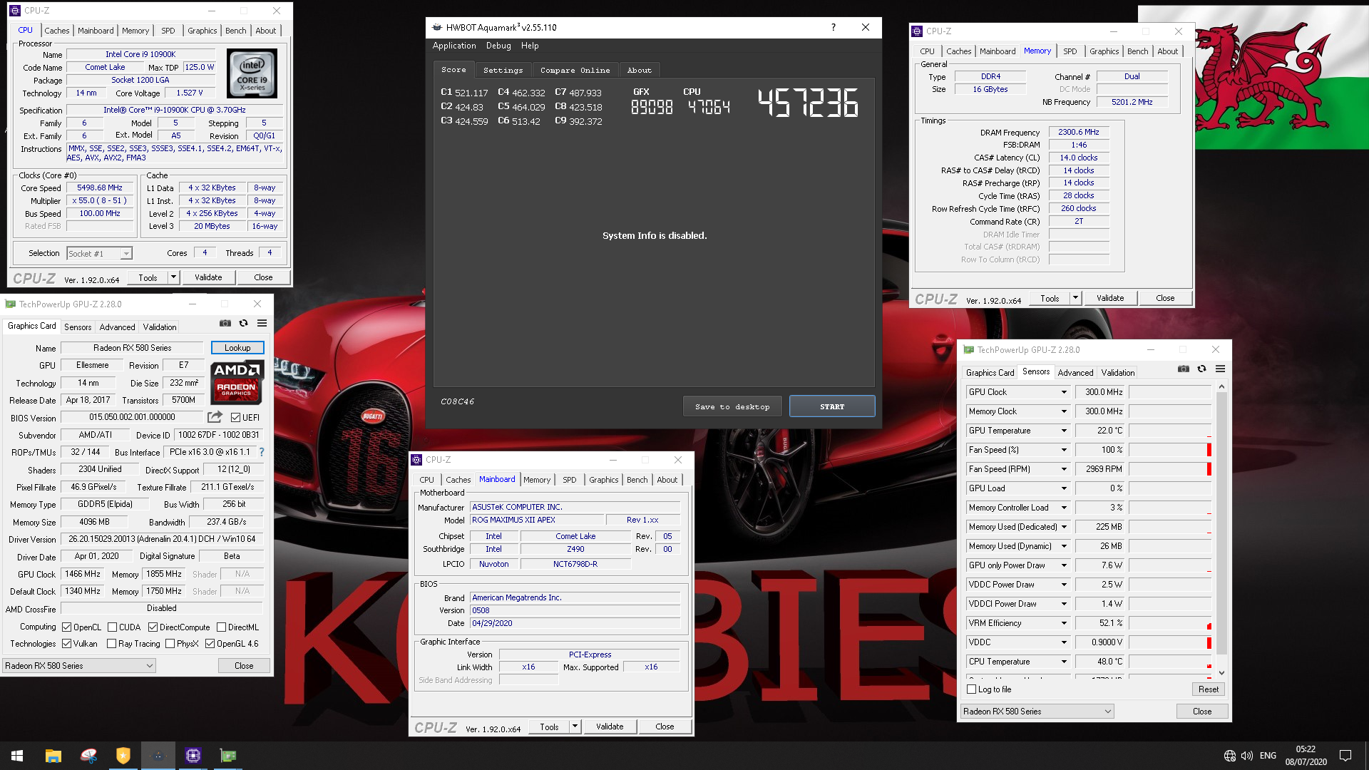Open hamburger menu in GPU-Z Sensors window
The image size is (1369, 770).
pyautogui.click(x=1220, y=369)
